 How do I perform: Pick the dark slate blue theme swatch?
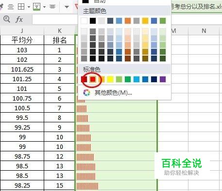[x=110, y=21]
